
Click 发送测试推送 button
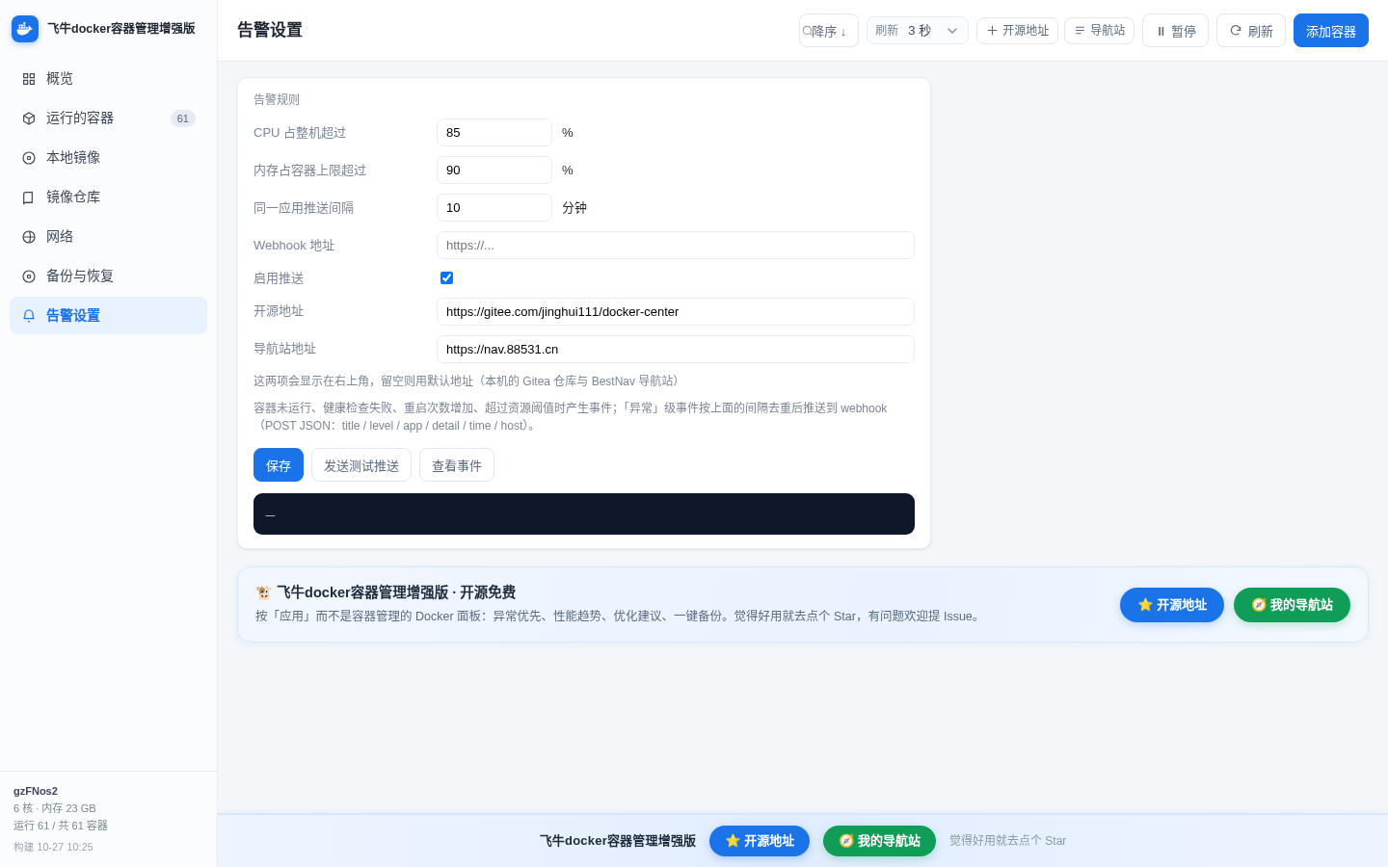(x=361, y=465)
